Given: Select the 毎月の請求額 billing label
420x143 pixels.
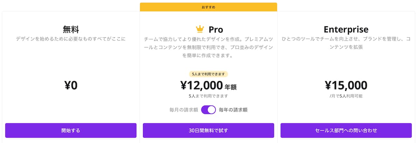Looking at the screenshot, I should 184,110.
